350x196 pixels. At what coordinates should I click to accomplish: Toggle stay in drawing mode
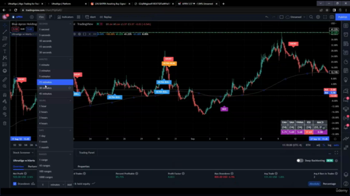coord(5,101)
